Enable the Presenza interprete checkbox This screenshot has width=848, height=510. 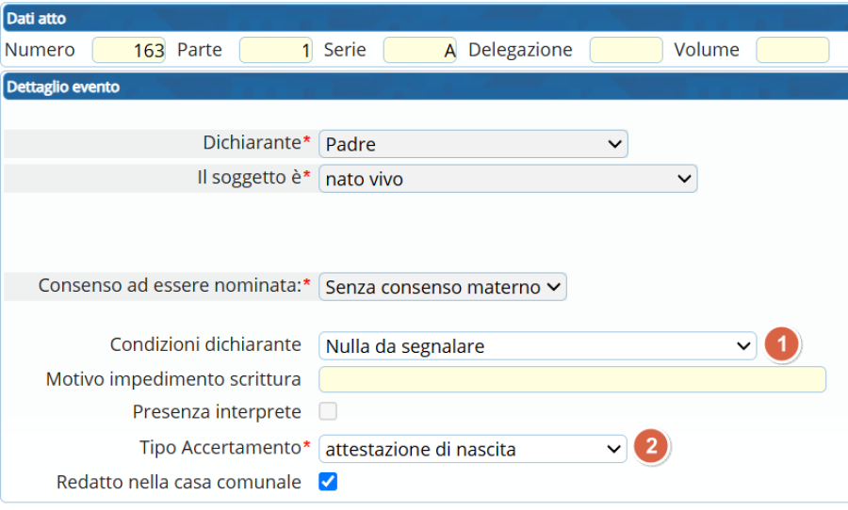(328, 411)
